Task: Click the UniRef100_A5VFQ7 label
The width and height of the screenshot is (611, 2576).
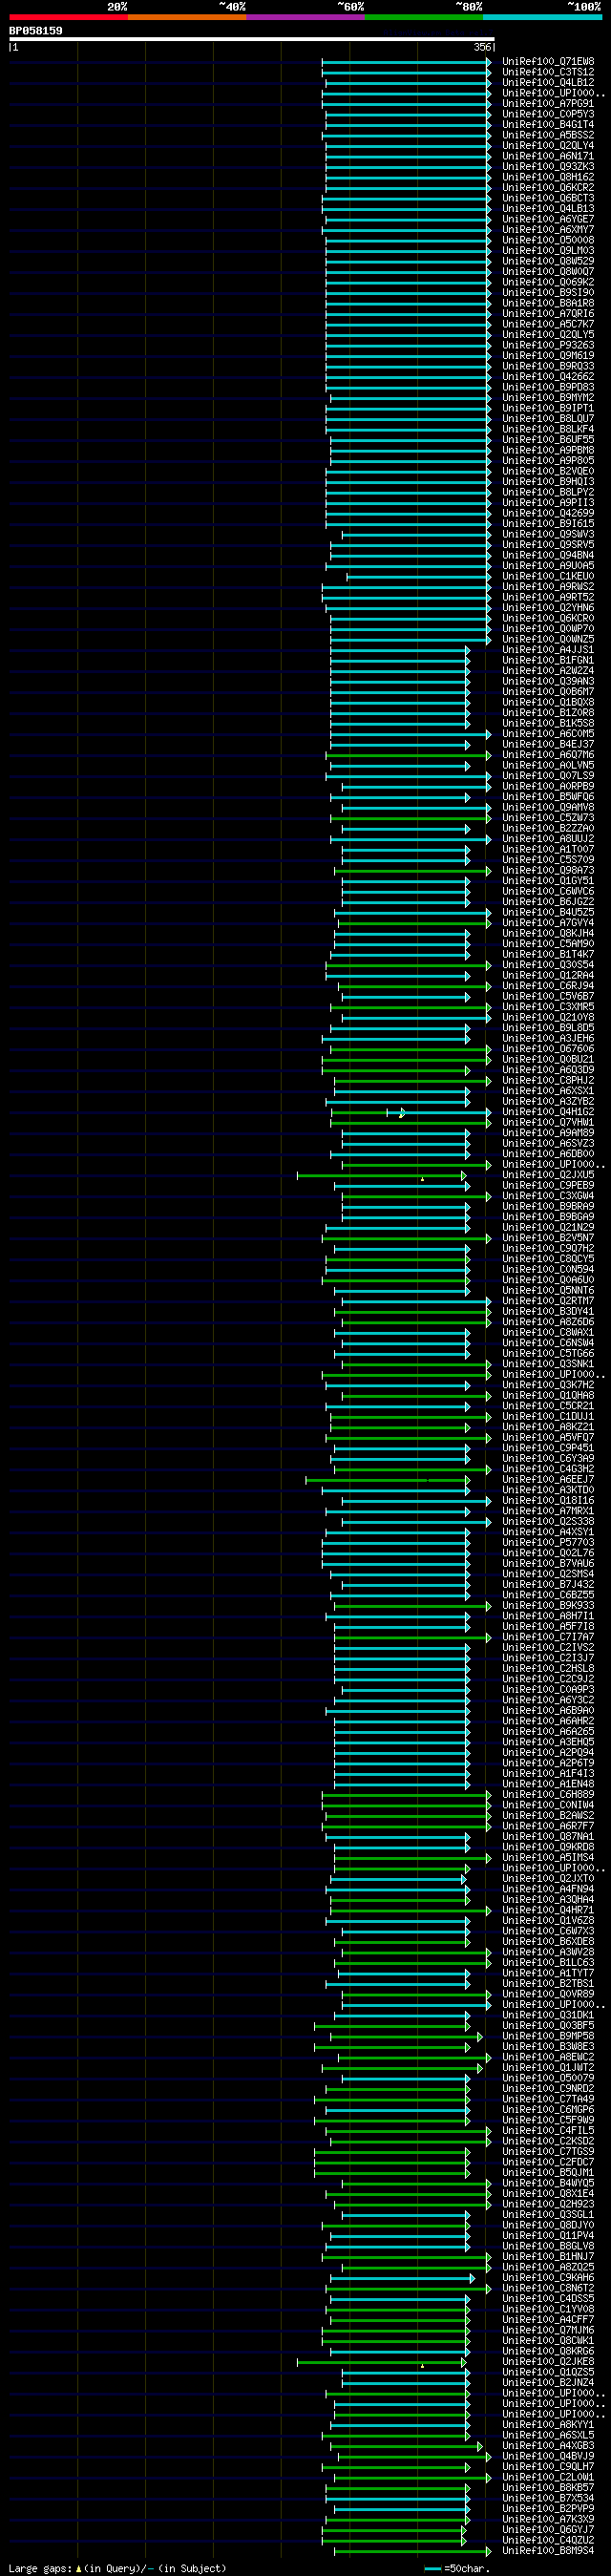Action: (548, 1438)
